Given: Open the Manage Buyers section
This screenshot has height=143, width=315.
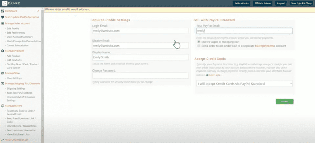Looking at the screenshot, I should (x=14, y=106).
